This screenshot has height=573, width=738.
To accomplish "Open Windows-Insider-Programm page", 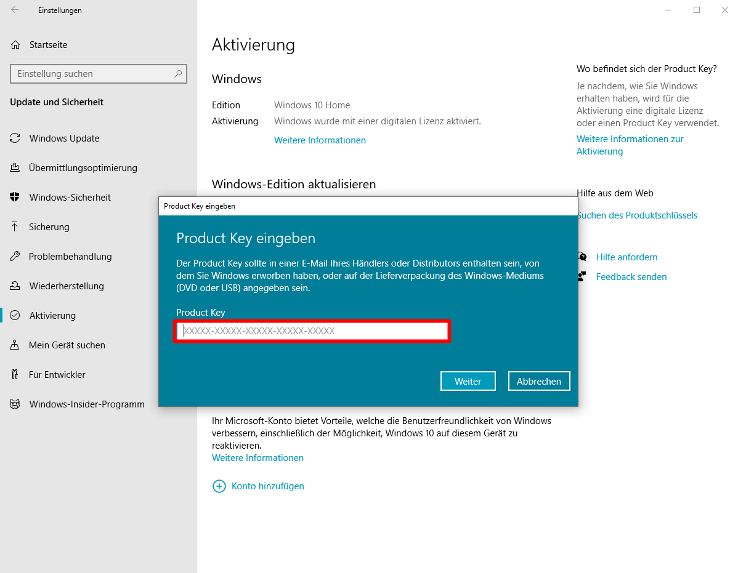I will tap(87, 404).
